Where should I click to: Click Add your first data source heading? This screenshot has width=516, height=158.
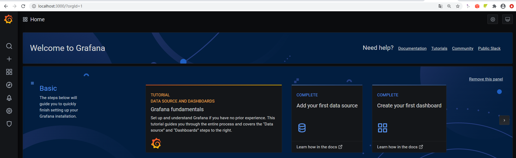[327, 106]
